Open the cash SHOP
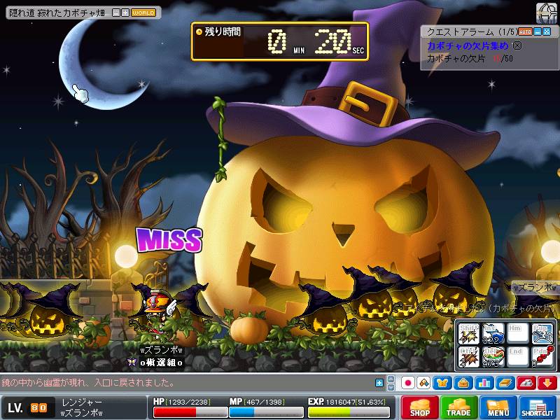 pos(419,407)
